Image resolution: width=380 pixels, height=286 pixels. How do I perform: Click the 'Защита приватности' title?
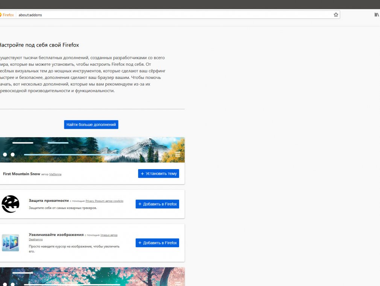[49, 201]
